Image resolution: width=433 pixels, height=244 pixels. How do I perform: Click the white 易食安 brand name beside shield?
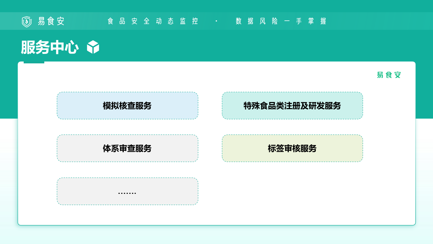coord(51,21)
